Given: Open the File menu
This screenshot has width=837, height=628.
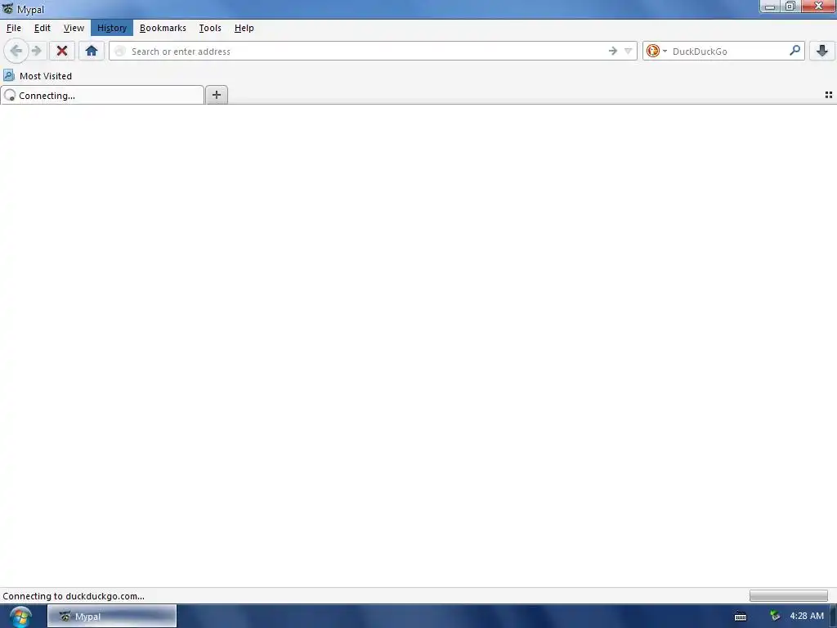Looking at the screenshot, I should (14, 28).
